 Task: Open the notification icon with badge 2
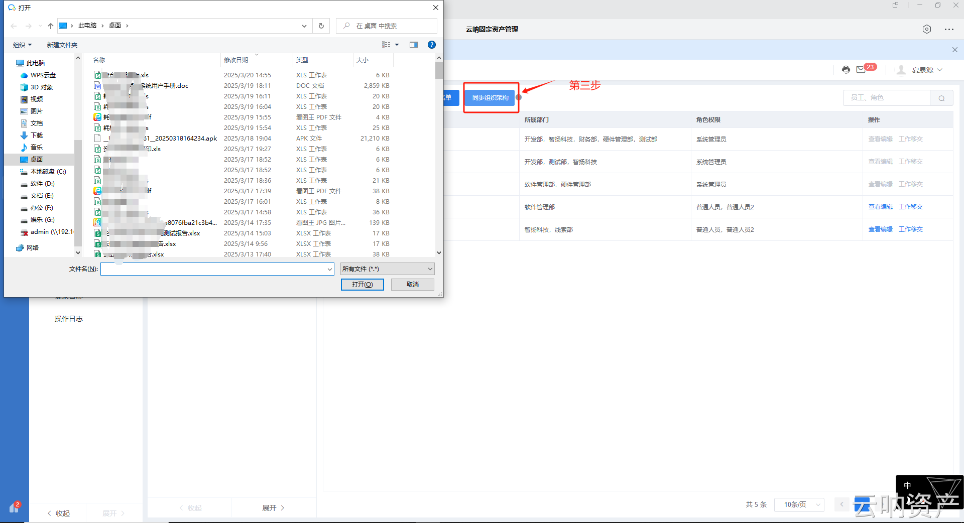15,507
